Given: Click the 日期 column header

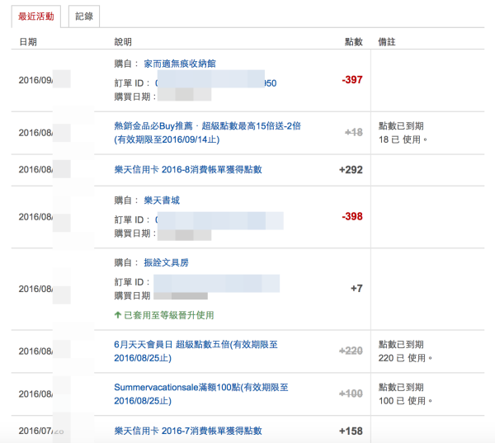Looking at the screenshot, I should tap(27, 41).
